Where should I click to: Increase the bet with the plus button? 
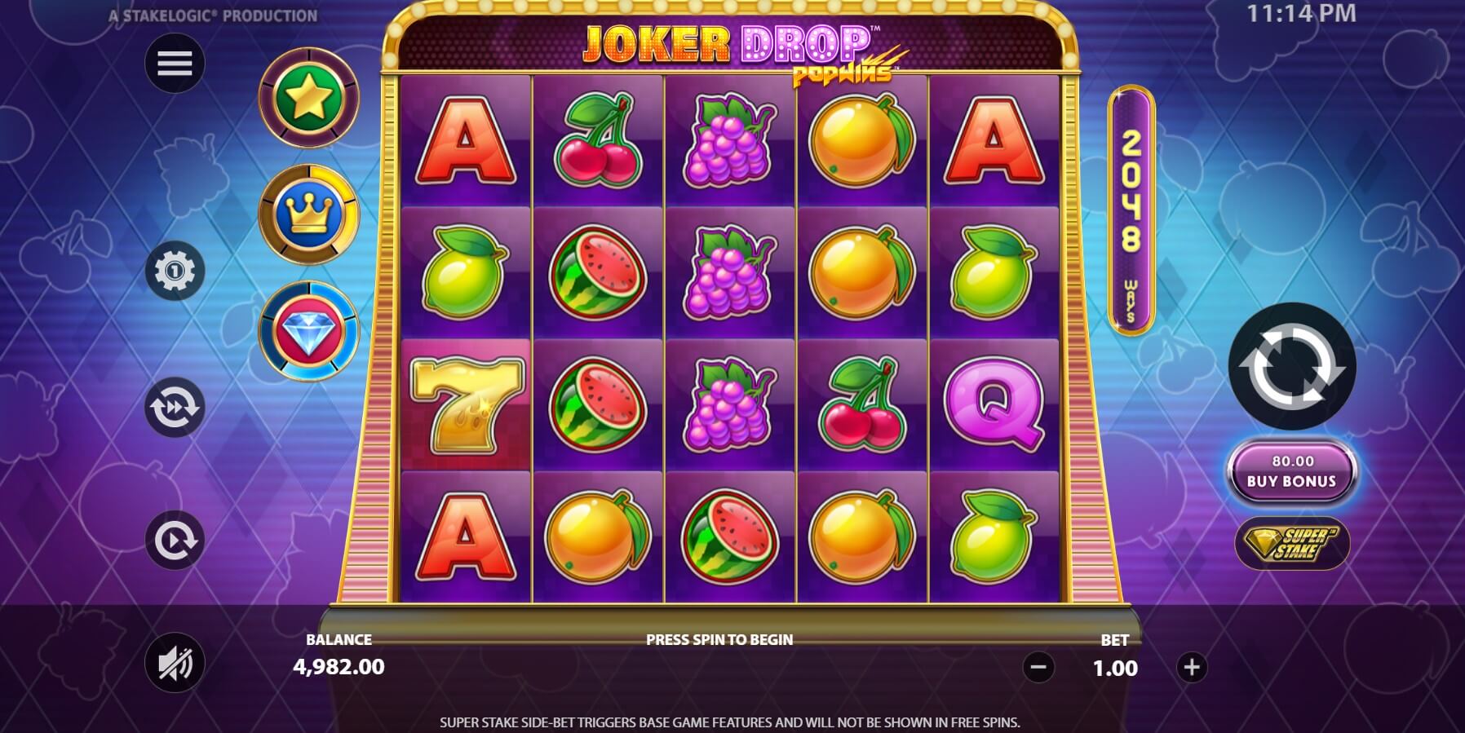pos(1192,668)
